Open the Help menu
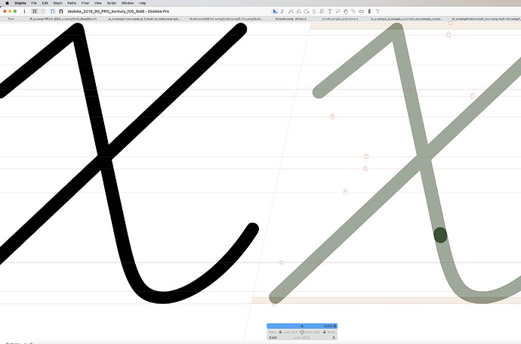Viewport: 521px width, 344px height. pyautogui.click(x=142, y=3)
